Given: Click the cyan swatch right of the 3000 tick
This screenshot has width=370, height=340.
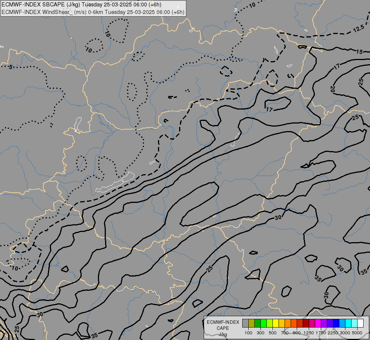Looking at the screenshot, I should [x=348, y=323].
